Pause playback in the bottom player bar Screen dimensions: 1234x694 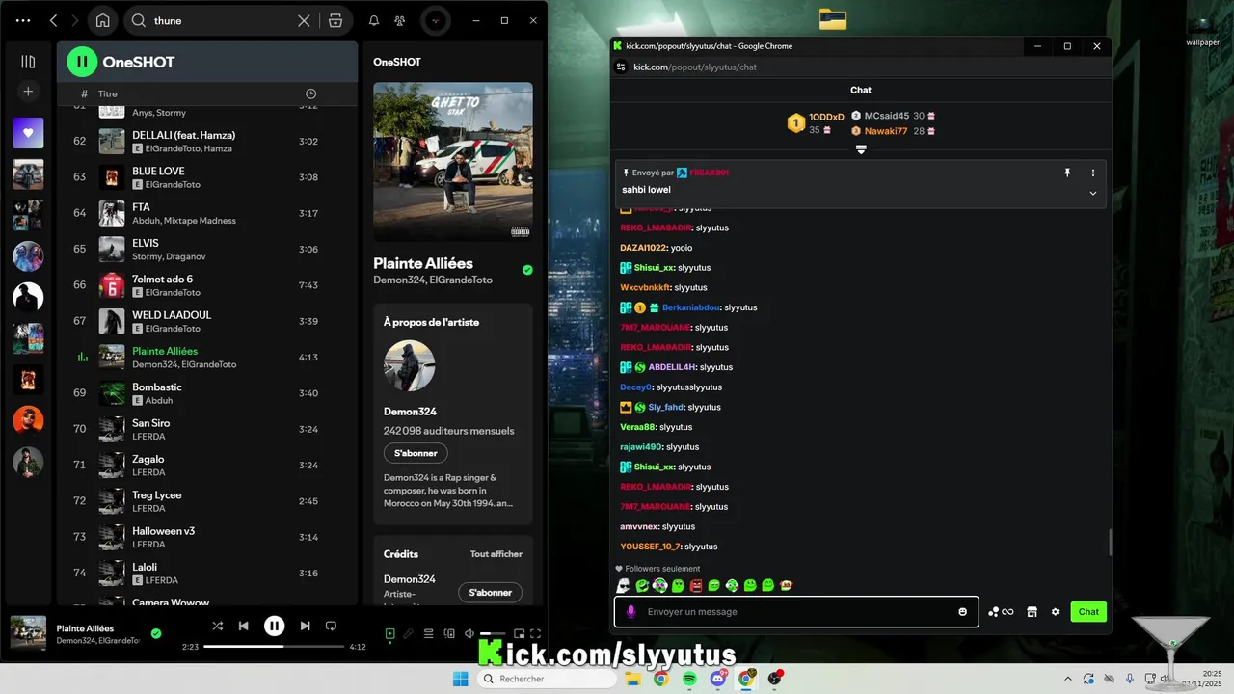275,626
